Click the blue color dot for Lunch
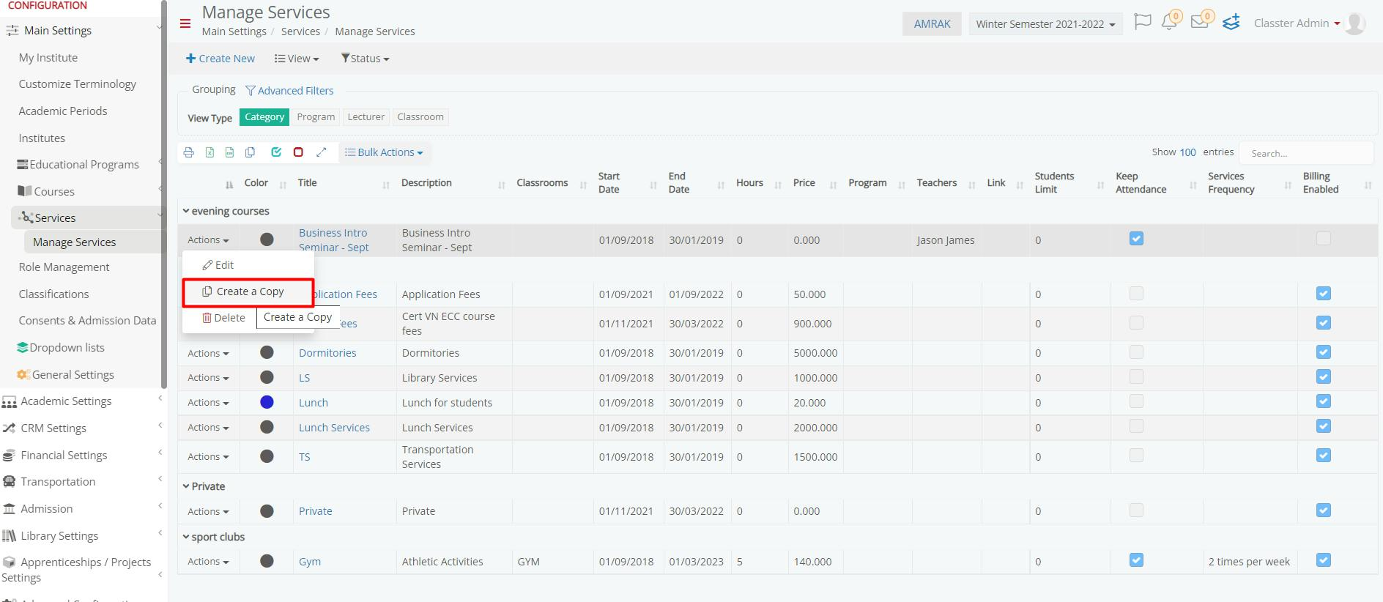The width and height of the screenshot is (1383, 602). tap(267, 402)
